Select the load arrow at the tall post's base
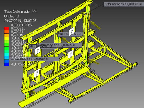Screen dimensions: 144x108 click(x=94, y=61)
